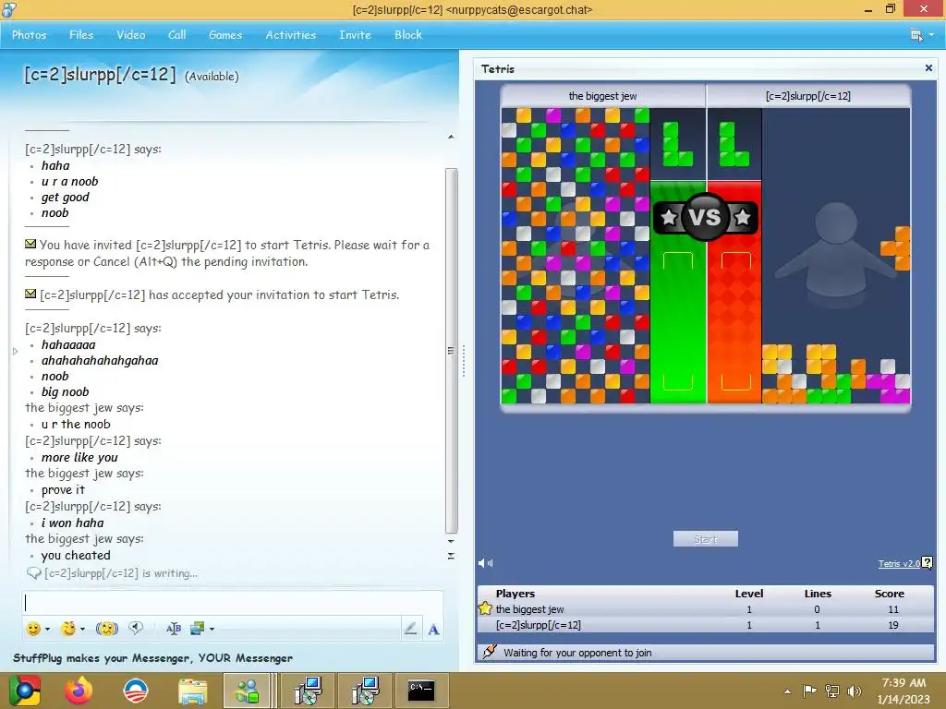
Task: Click the background picture icon
Action: [197, 629]
